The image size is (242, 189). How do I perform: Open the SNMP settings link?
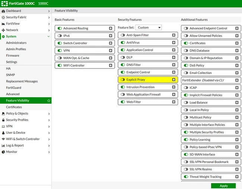click(x=10, y=75)
